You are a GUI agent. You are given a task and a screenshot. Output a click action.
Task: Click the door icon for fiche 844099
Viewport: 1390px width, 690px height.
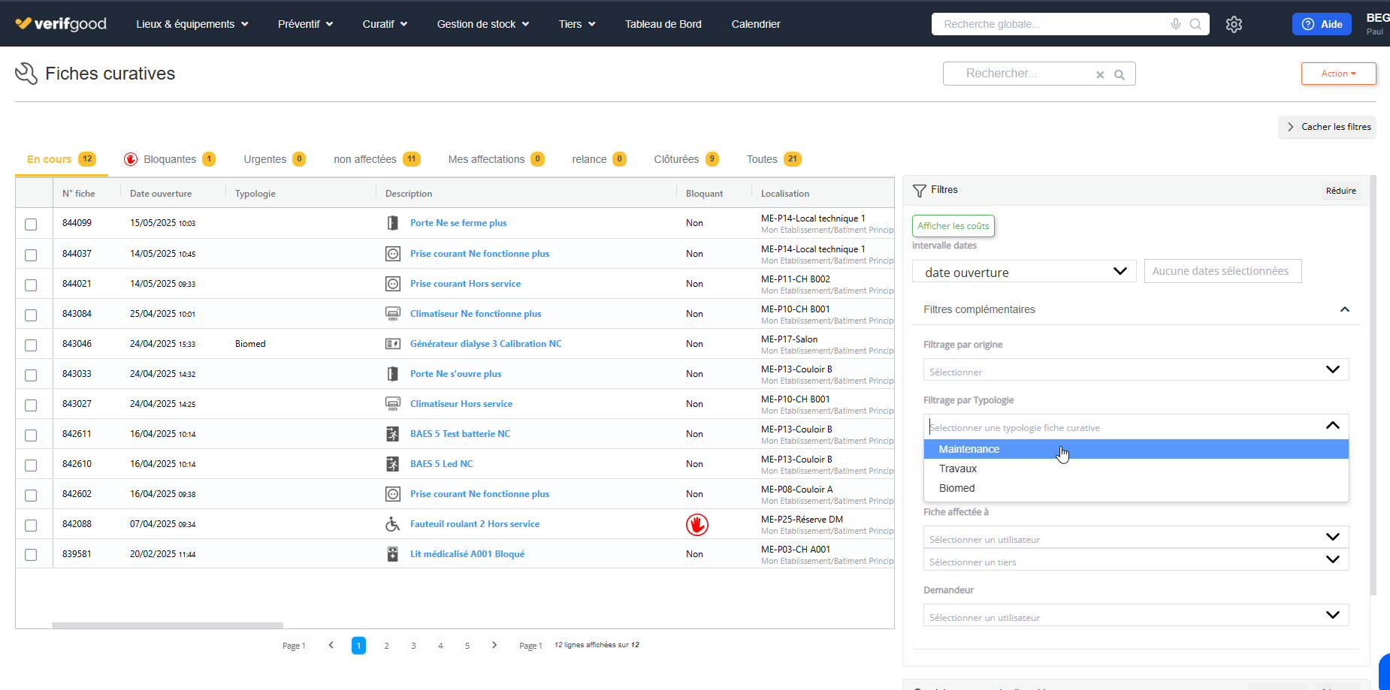(x=392, y=223)
